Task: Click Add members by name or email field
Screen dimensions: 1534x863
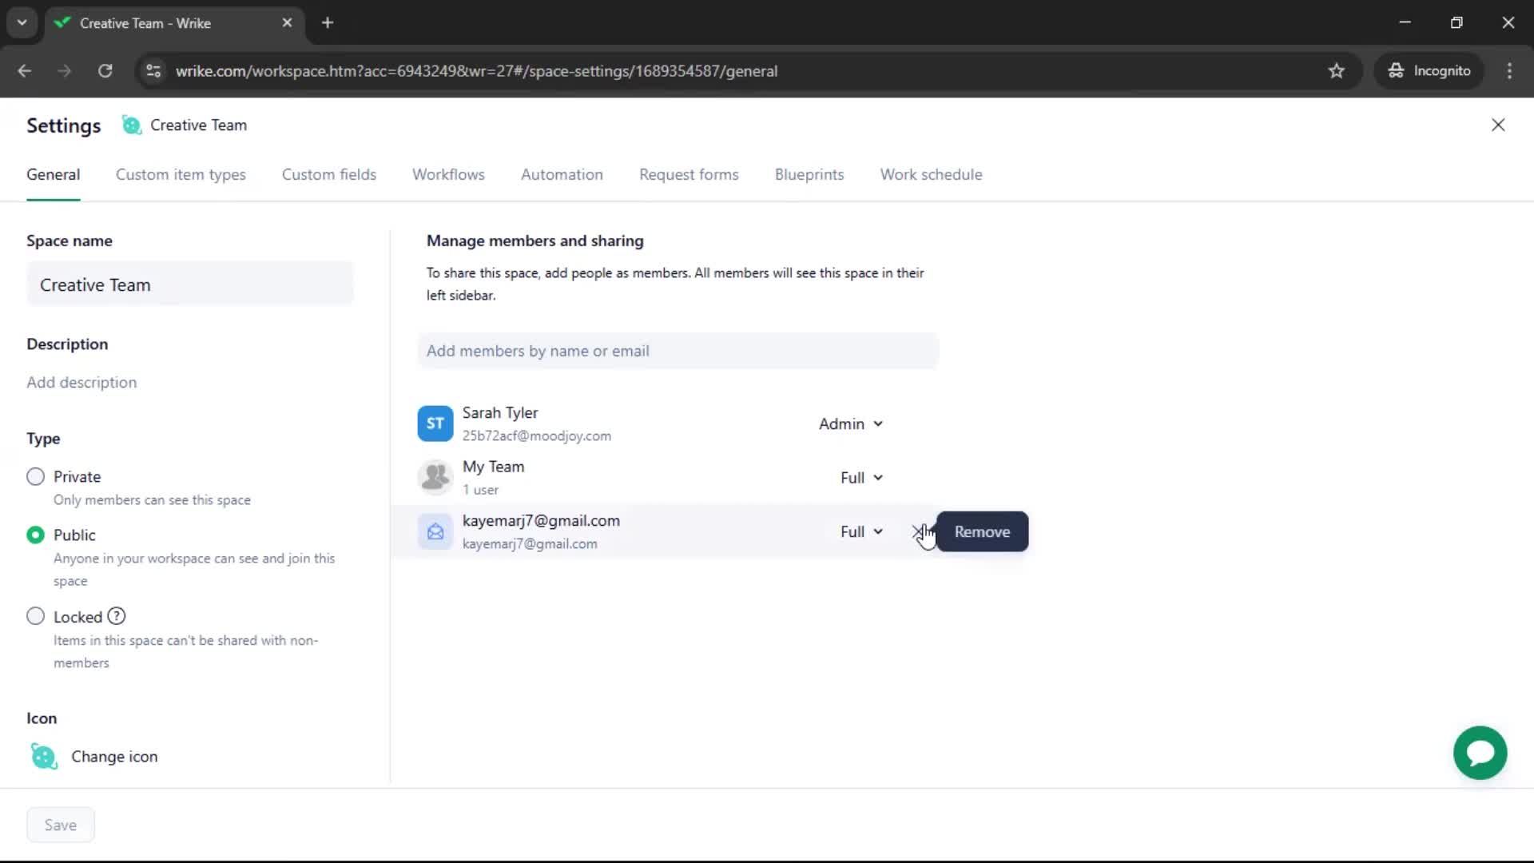Action: tap(678, 351)
